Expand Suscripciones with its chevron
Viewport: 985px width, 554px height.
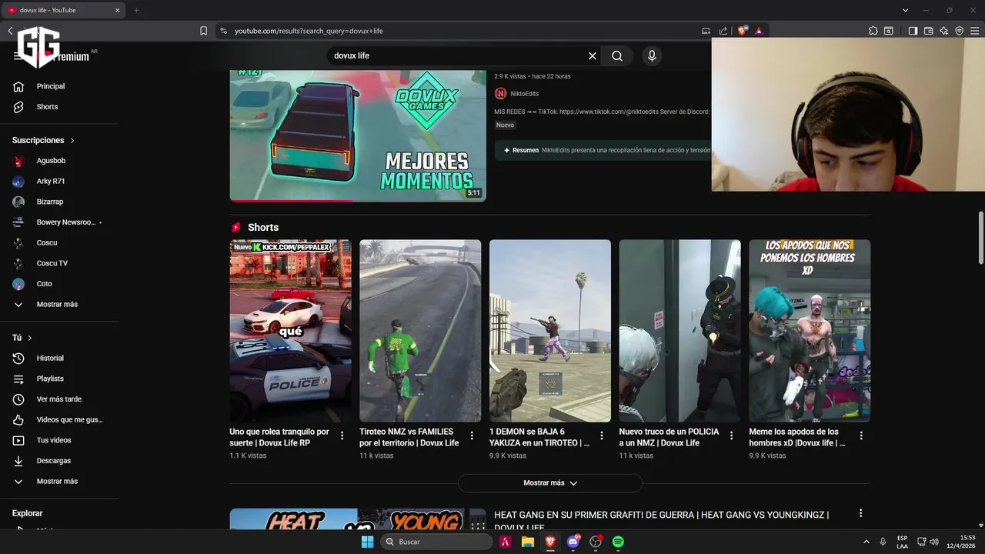(x=72, y=141)
